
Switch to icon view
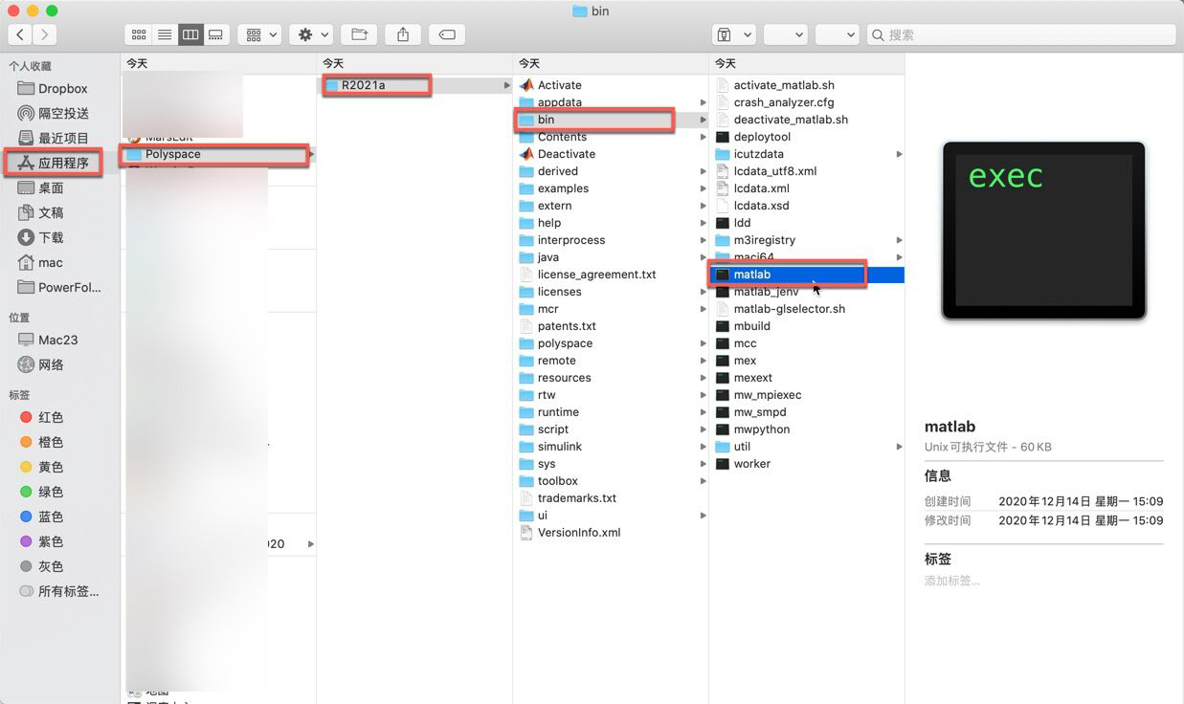139,34
